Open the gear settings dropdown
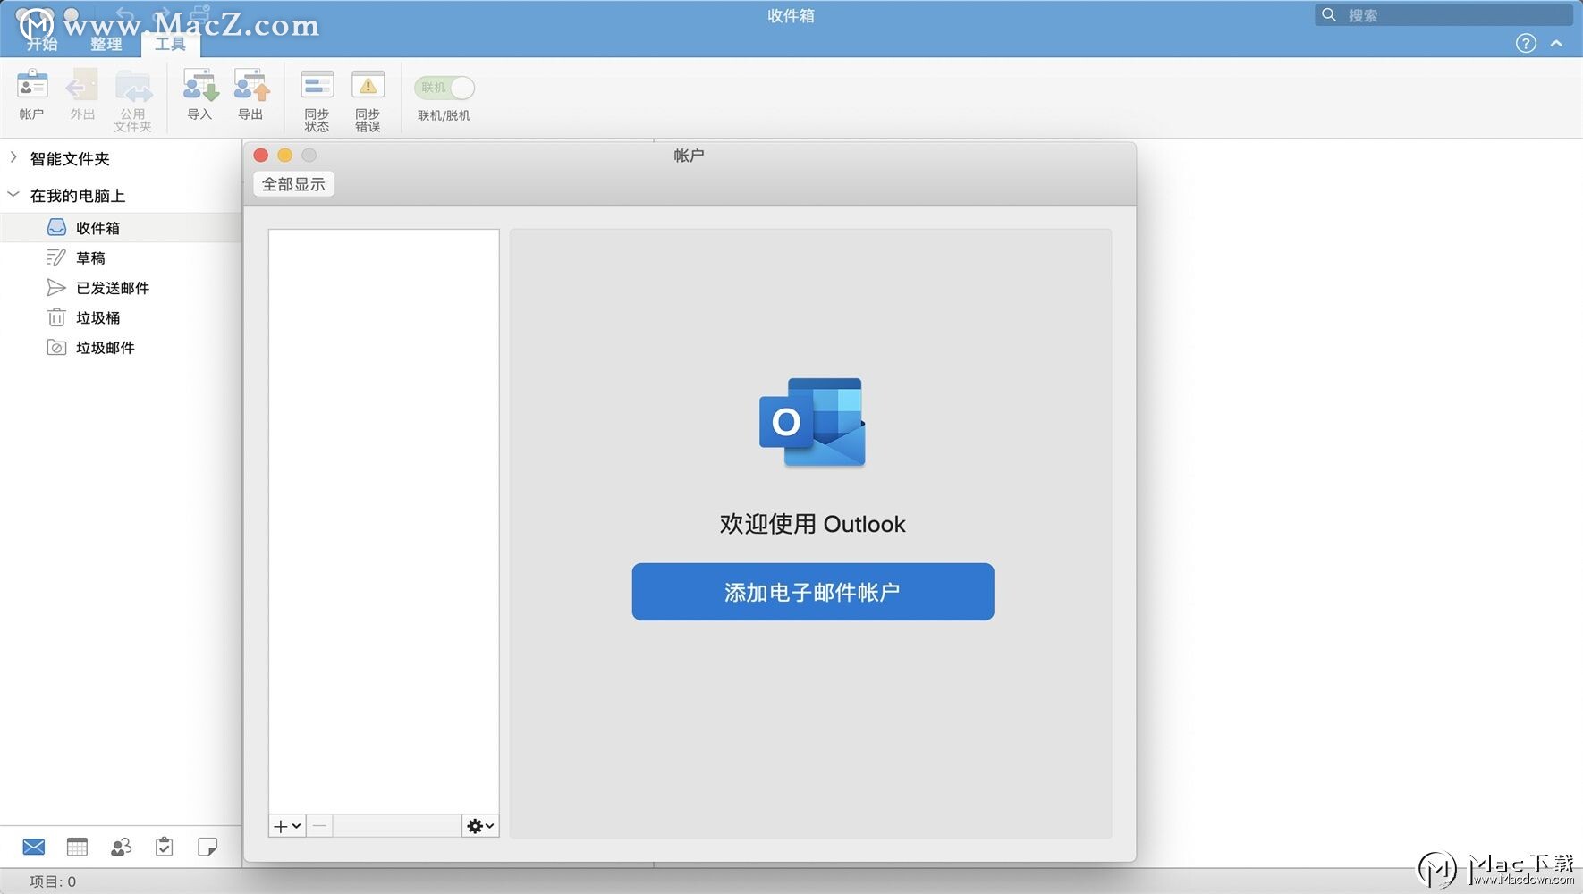The image size is (1583, 894). tap(480, 826)
